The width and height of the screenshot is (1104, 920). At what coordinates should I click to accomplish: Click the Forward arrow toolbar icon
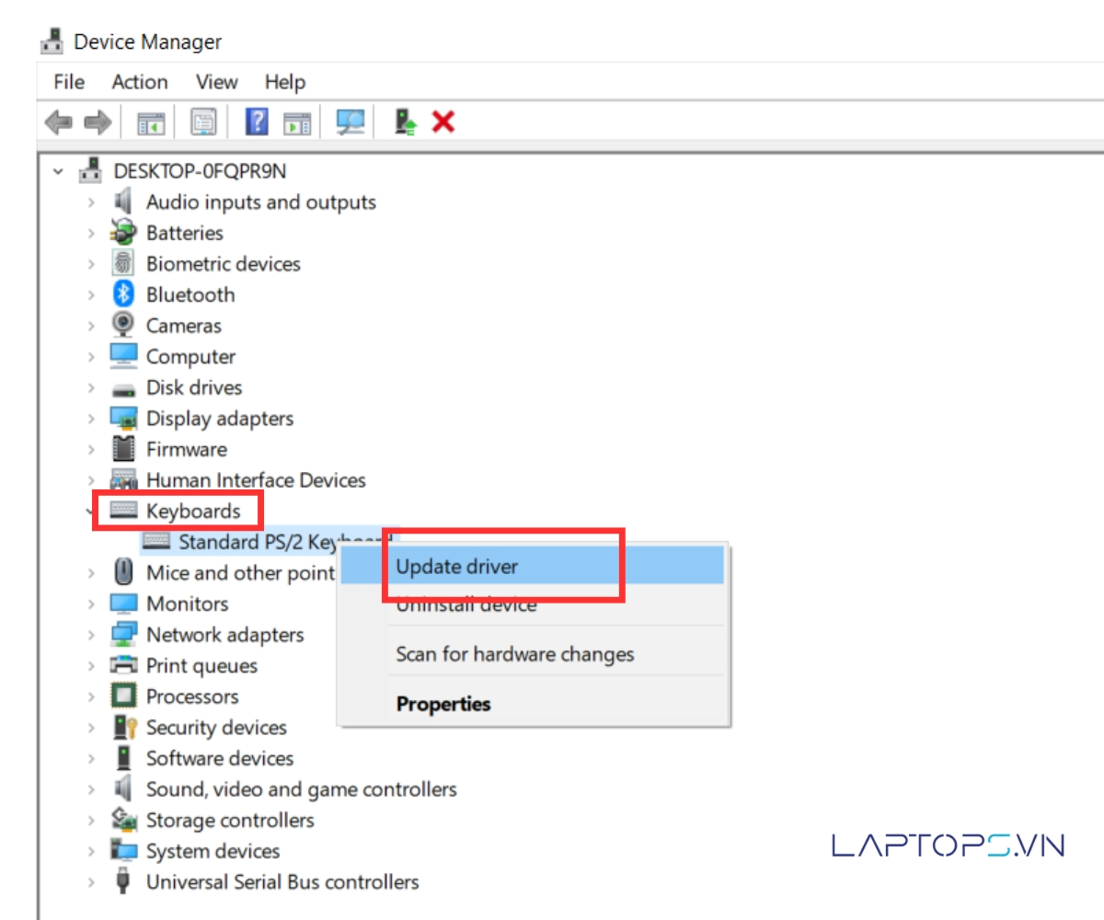coord(98,121)
